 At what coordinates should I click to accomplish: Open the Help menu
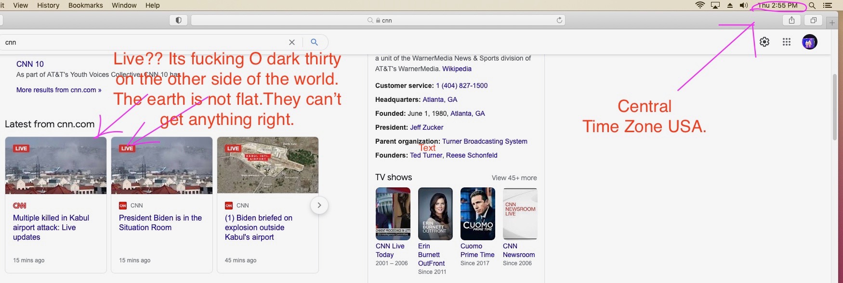click(x=153, y=5)
